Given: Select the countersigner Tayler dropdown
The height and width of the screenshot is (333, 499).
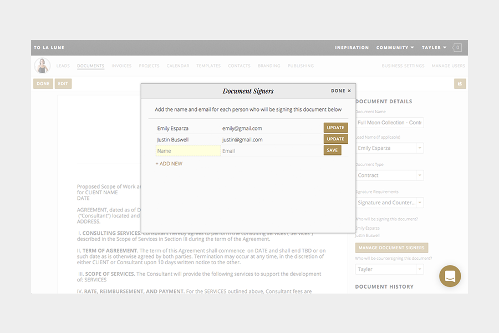Looking at the screenshot, I should pyautogui.click(x=389, y=269).
